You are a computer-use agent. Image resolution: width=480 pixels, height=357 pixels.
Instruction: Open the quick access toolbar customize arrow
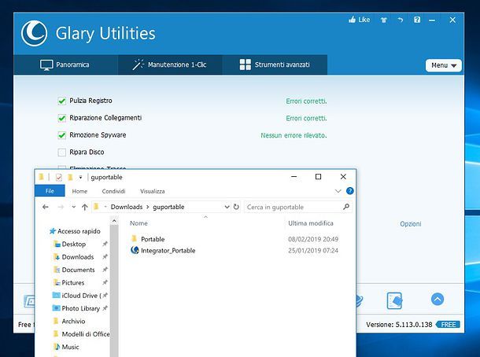[80, 177]
